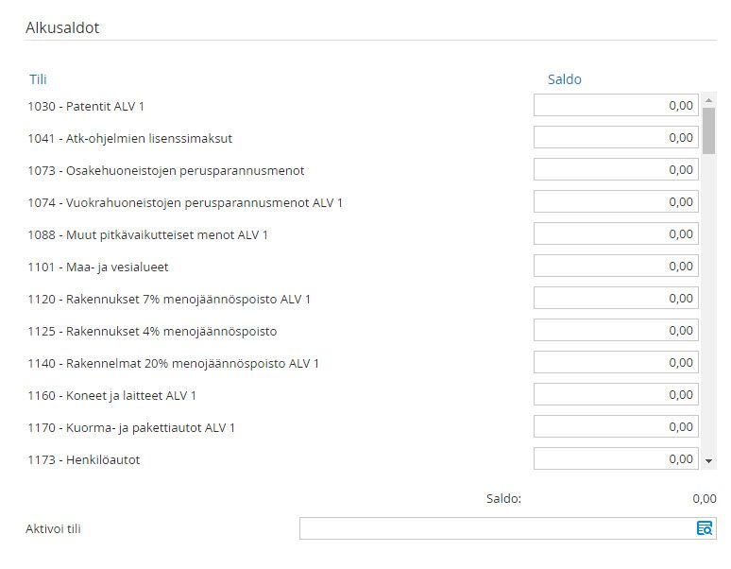
Task: Click the scrollbar track below the thumb
Action: point(708,303)
